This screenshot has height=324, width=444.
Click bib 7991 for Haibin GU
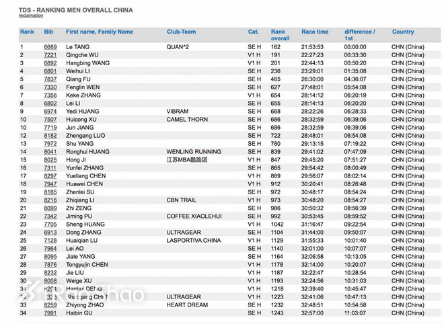[x=50, y=313]
